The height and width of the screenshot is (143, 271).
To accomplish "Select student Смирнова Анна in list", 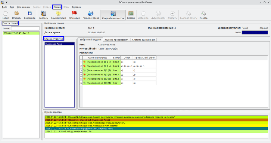I will click(x=59, y=44).
